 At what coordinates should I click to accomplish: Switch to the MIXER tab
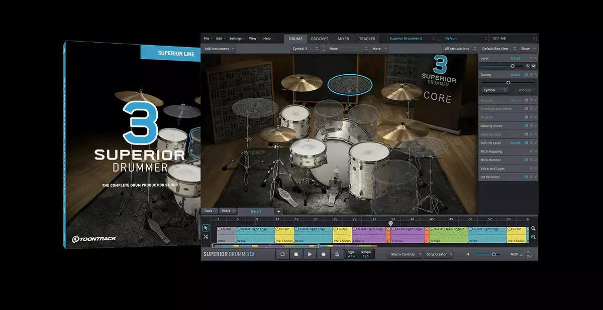(x=343, y=39)
